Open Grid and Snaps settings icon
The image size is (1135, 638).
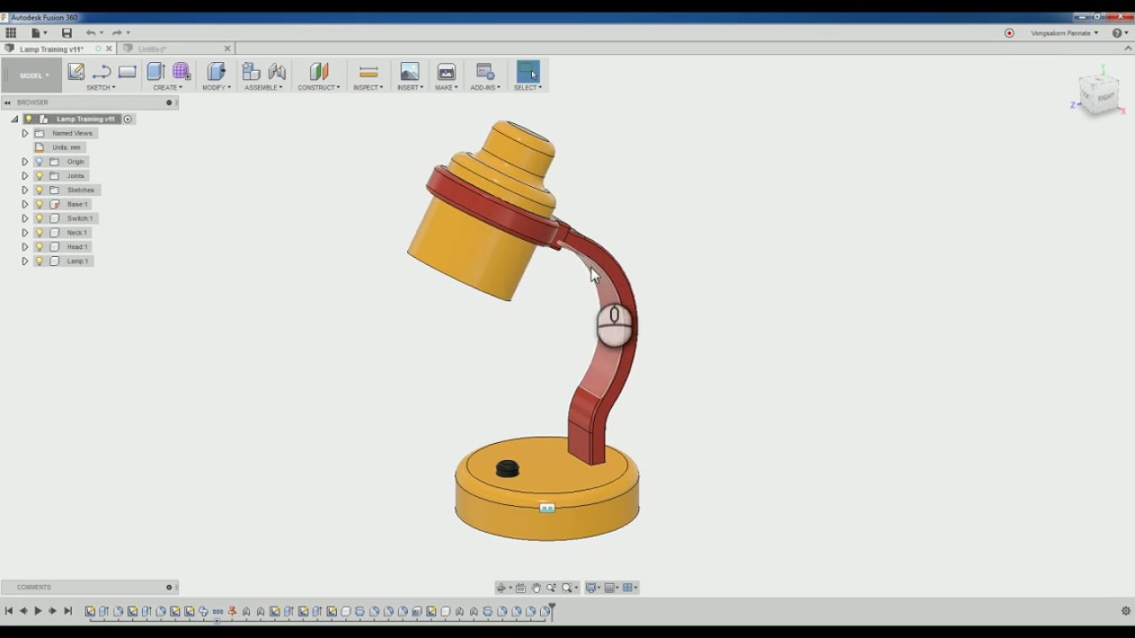(611, 587)
